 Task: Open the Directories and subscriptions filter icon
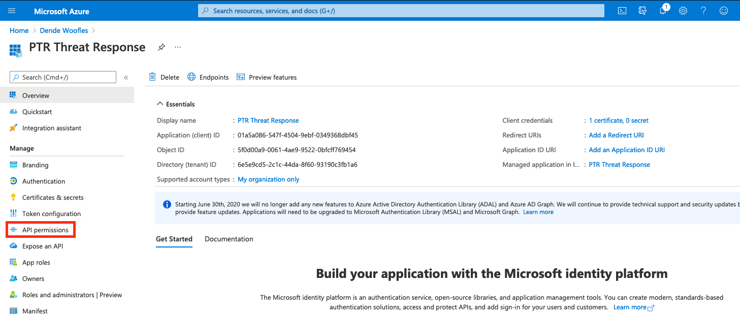coord(642,11)
